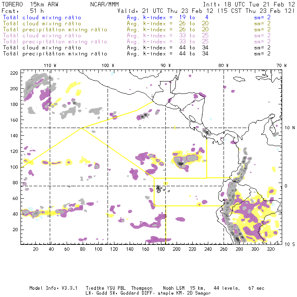Screen dimensions: 297x297
Task: Click the 'Fcst: 51 h' forecast label
Action: 22,11
